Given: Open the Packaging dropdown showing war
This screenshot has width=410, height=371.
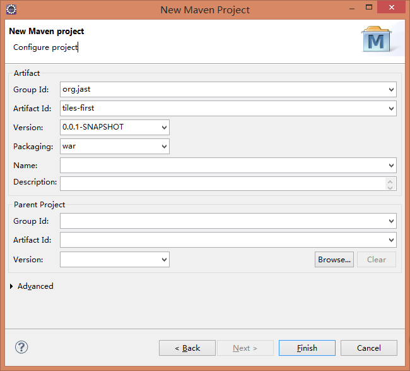Looking at the screenshot, I should pyautogui.click(x=164, y=147).
